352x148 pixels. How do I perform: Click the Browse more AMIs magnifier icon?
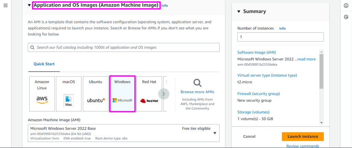(x=197, y=83)
